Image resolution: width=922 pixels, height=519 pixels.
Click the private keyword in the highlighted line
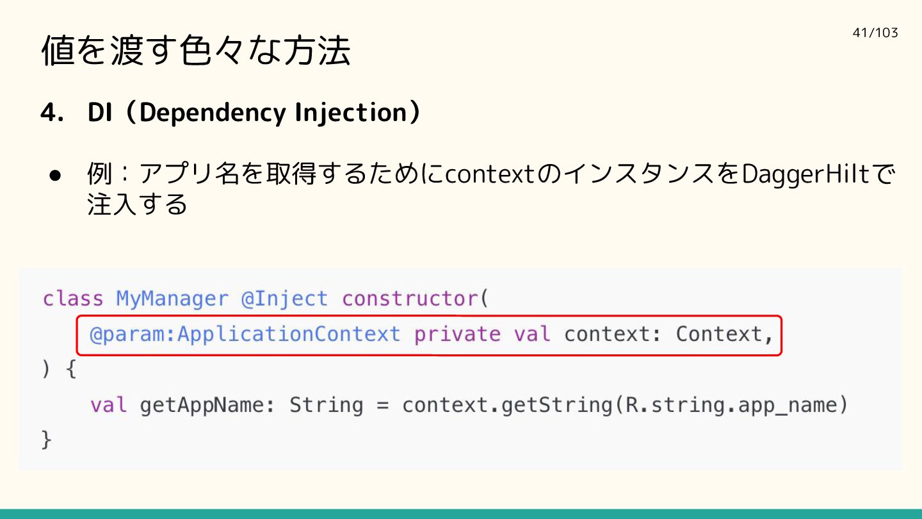point(457,334)
